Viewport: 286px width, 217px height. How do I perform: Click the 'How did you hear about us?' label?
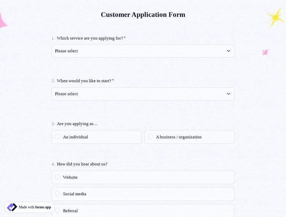[82, 164]
